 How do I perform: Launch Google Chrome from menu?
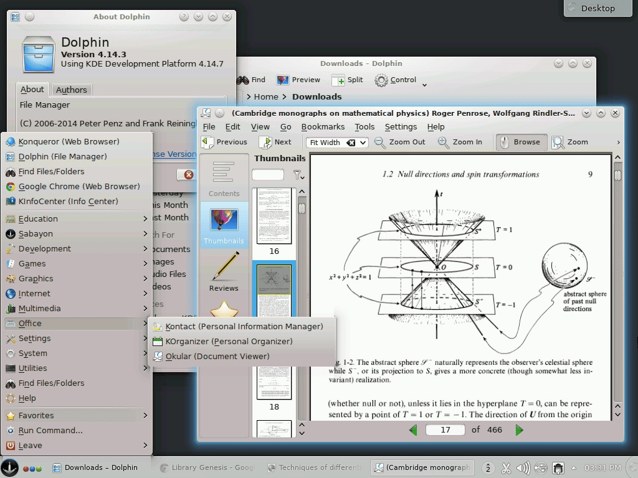[x=77, y=187]
